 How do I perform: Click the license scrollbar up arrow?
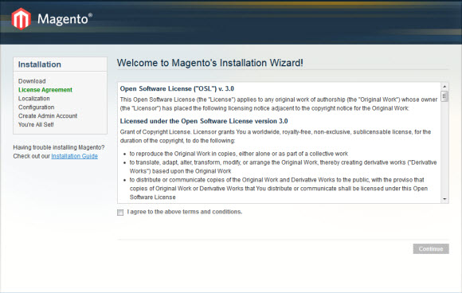point(444,86)
